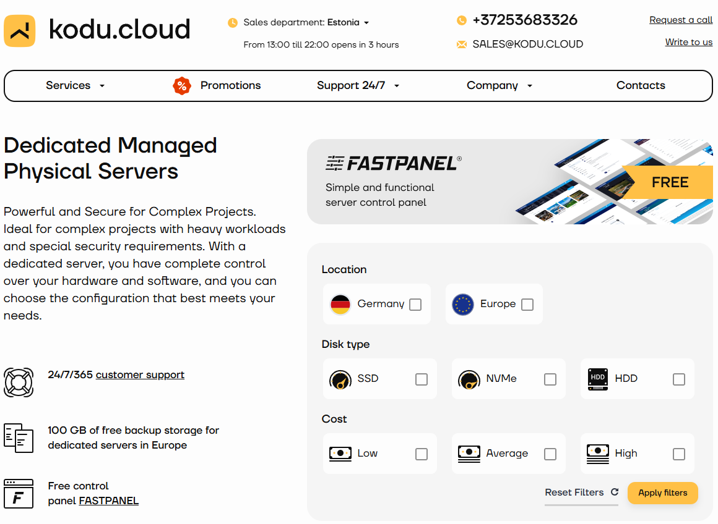The width and height of the screenshot is (718, 524).
Task: Click the lifebuoy customer support icon
Action: (x=19, y=382)
